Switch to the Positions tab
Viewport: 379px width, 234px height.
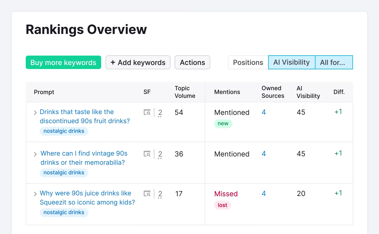point(248,62)
